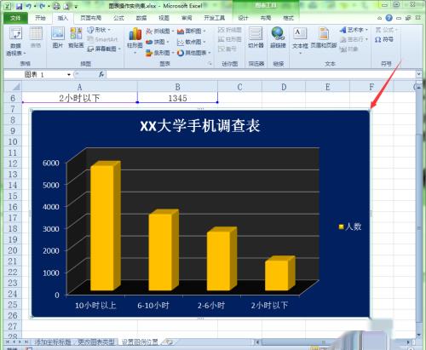Open the chart tools 设计 tab

coord(243,18)
